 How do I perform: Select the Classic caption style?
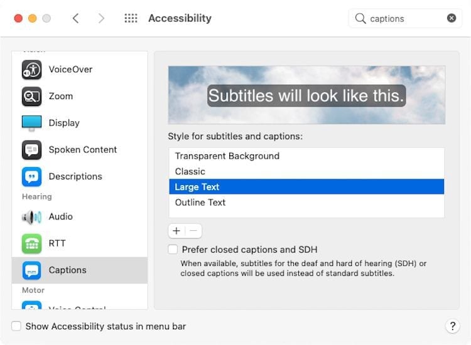(190, 171)
